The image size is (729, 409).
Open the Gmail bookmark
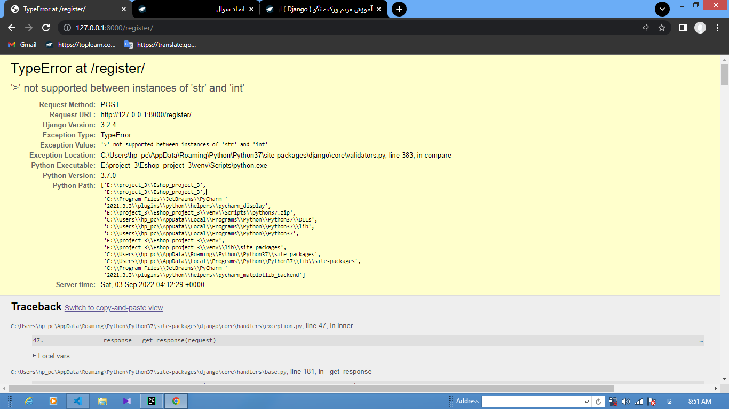(x=22, y=45)
